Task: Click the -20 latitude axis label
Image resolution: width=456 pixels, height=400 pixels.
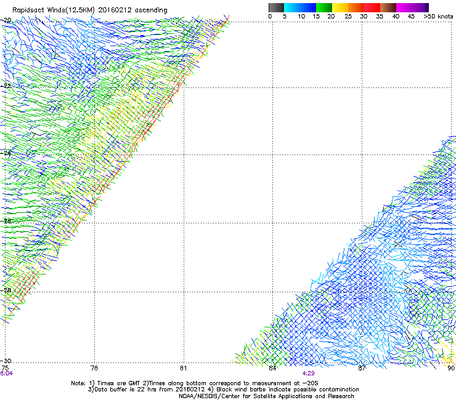Action: [6, 20]
